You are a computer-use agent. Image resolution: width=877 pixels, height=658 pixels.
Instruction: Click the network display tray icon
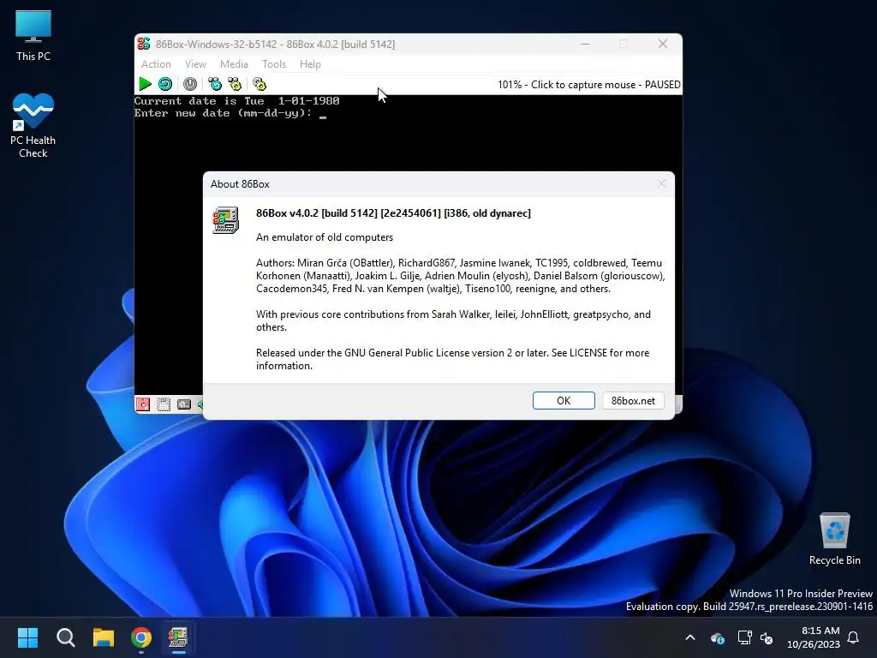tap(744, 637)
